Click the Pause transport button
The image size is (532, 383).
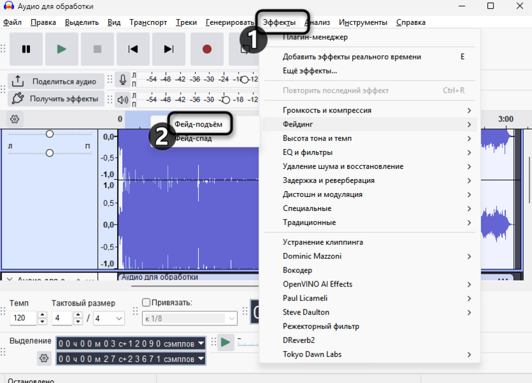[26, 49]
